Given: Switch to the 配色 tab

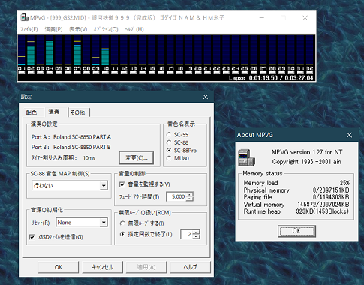Looking at the screenshot, I should pos(32,112).
